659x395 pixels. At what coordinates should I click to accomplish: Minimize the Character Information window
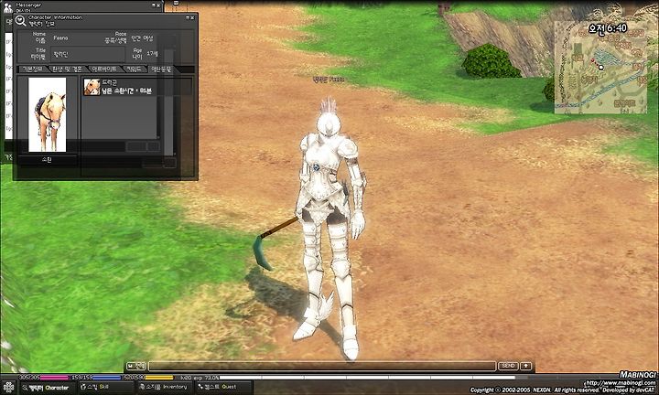(x=187, y=17)
